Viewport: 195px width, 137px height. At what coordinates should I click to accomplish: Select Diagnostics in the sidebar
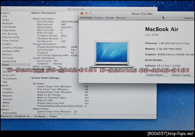point(9,30)
